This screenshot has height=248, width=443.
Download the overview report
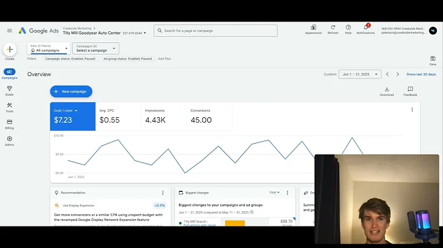point(387,91)
